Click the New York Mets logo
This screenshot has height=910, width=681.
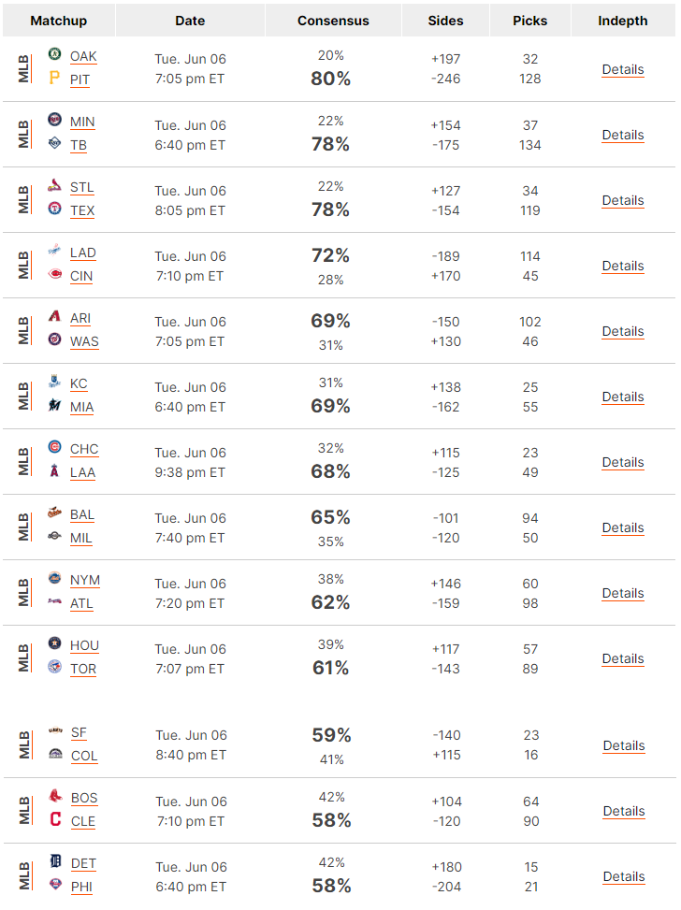pyautogui.click(x=54, y=579)
